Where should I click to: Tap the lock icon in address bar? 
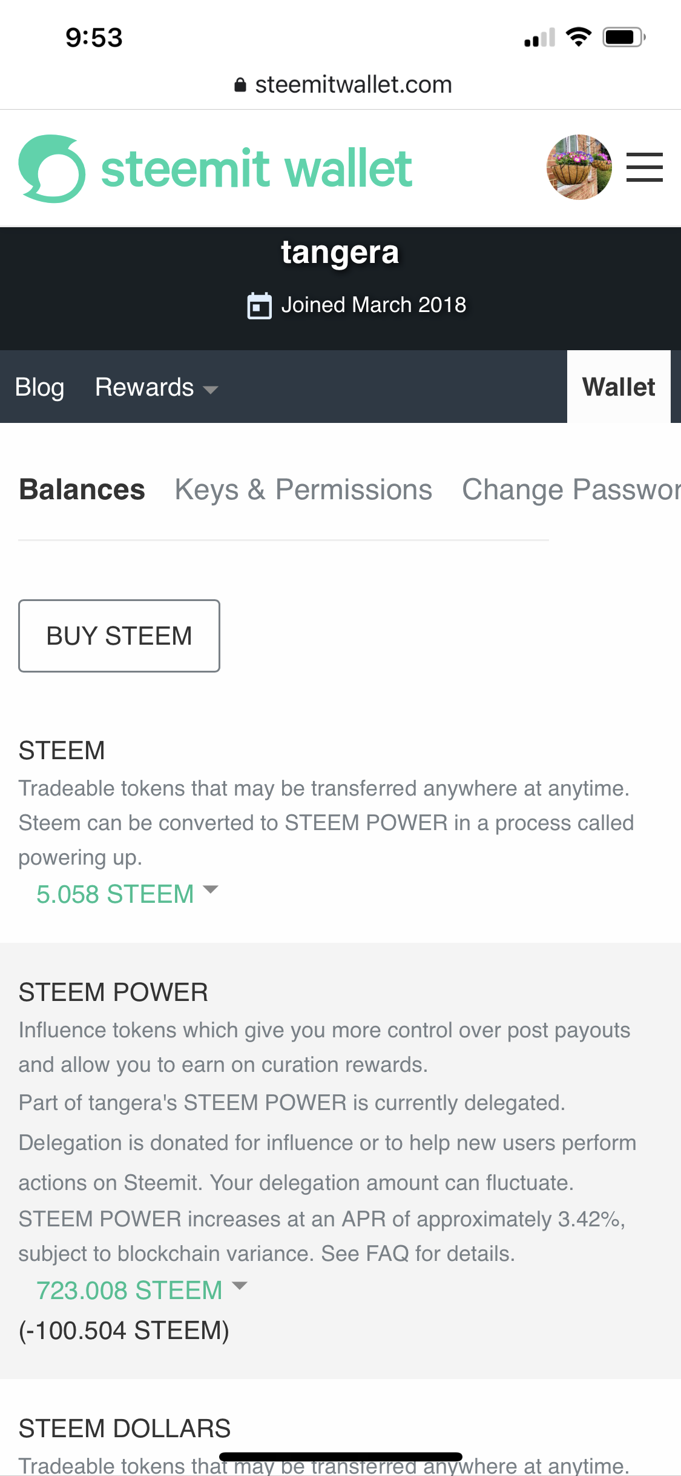click(240, 85)
